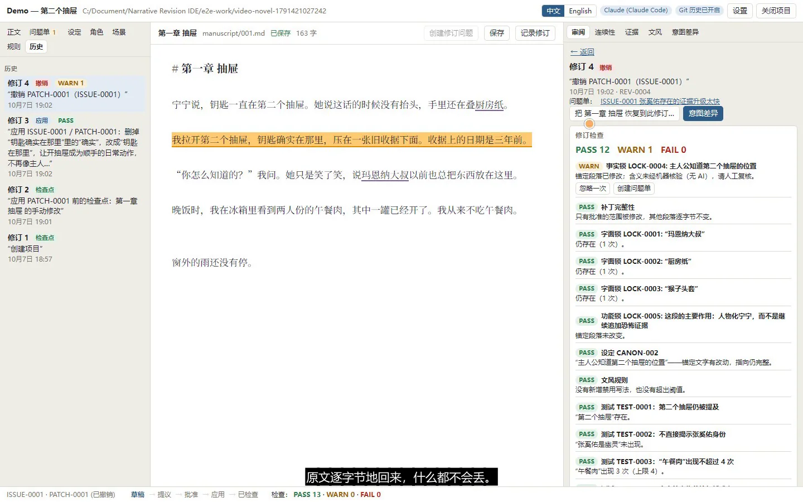Click the blue 意图差异 button
Screen dimensions: 803x502
[703, 113]
